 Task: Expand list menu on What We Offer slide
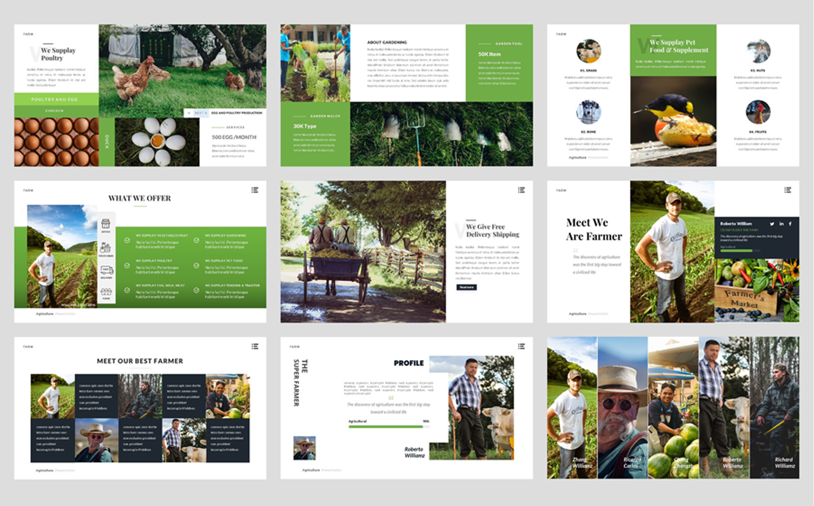255,190
